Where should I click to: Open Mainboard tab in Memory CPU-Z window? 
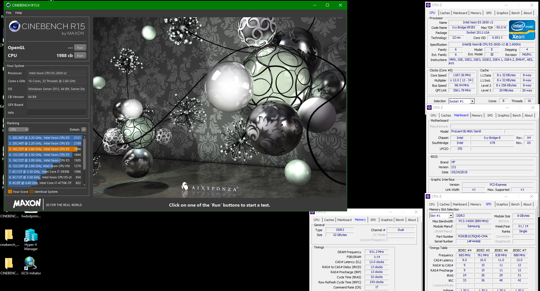click(x=344, y=220)
